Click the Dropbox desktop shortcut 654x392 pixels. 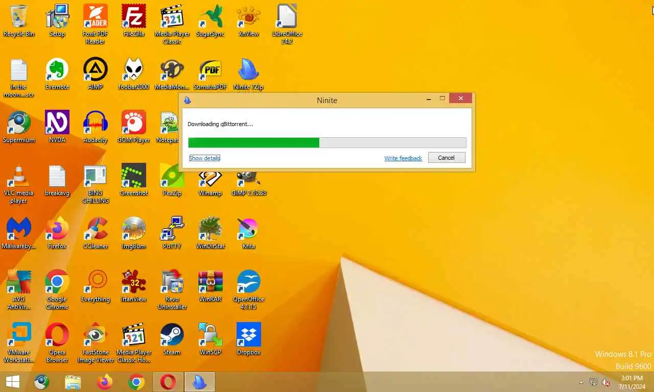(249, 339)
